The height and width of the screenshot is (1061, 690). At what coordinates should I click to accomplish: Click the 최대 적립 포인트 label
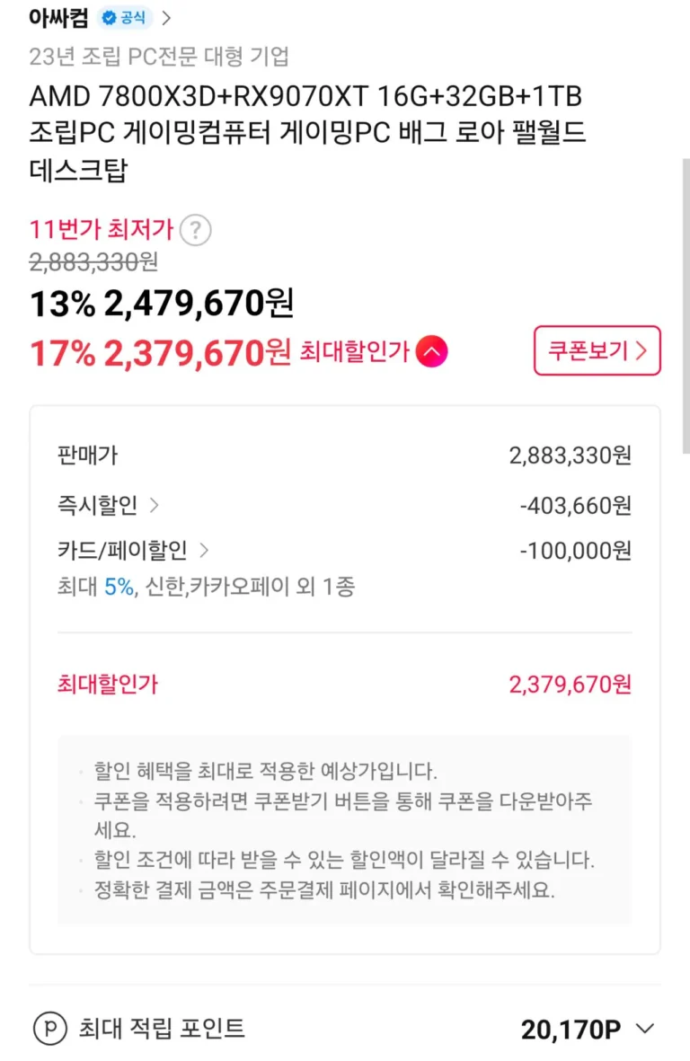tap(162, 1029)
